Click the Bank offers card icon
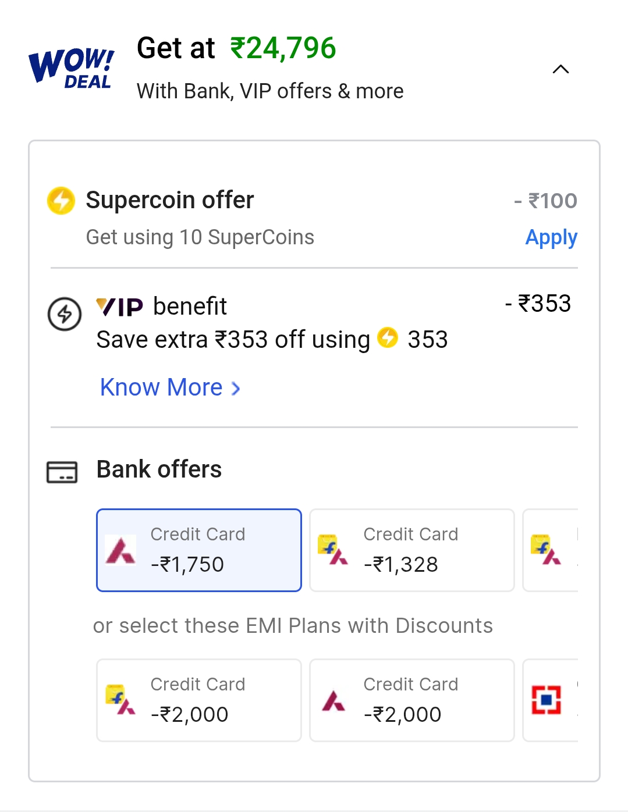The image size is (628, 812). (x=62, y=472)
